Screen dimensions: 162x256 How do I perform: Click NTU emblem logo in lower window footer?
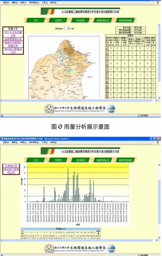[49, 249]
